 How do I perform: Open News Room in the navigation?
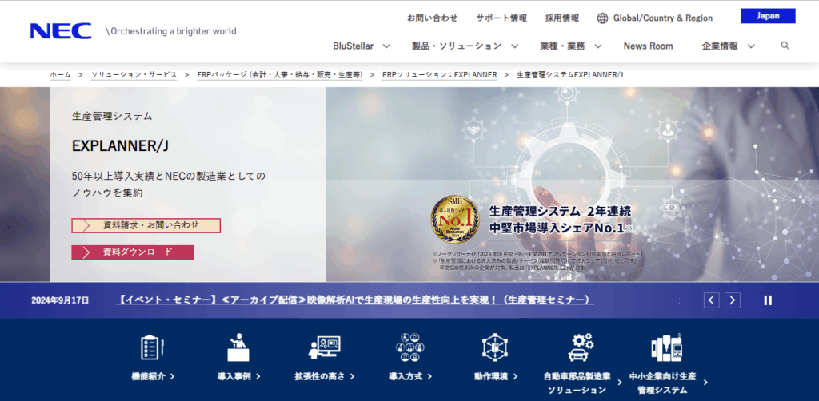[648, 46]
